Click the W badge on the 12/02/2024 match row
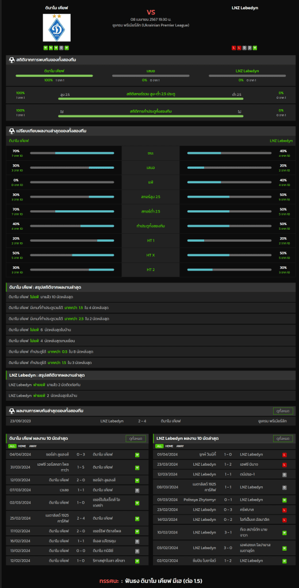The image size is (299, 588). (x=137, y=561)
